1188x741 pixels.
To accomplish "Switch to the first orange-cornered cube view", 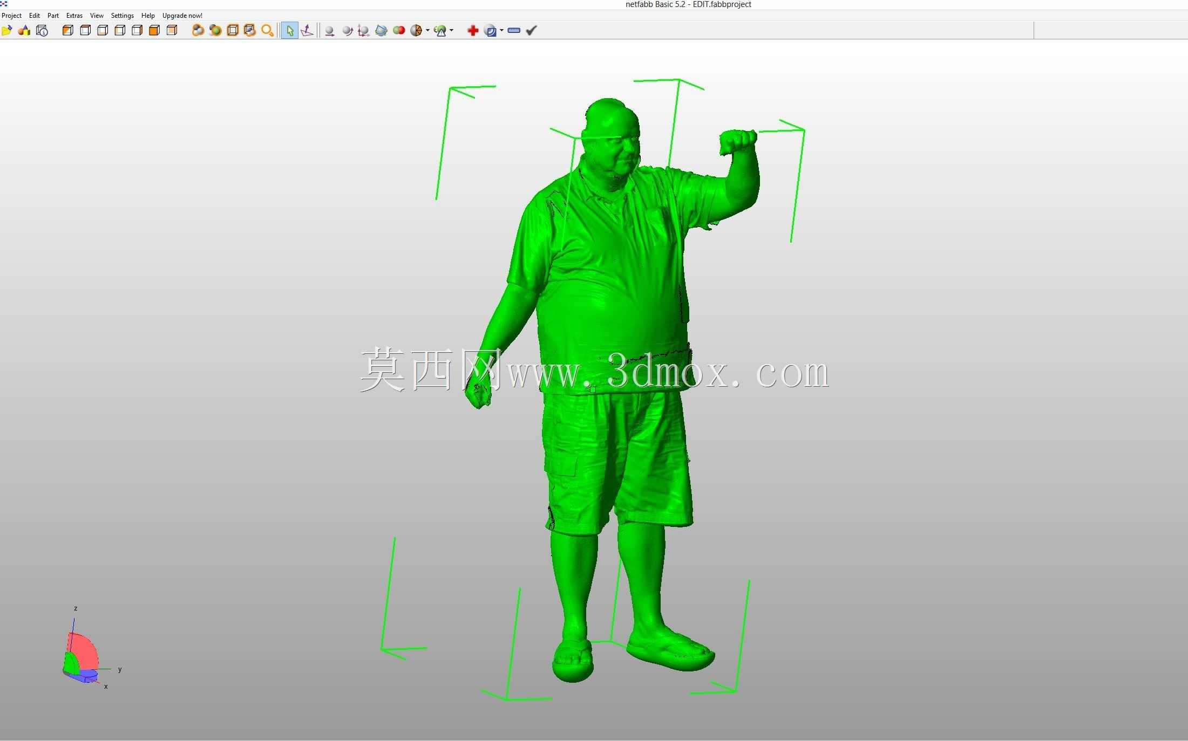I will [67, 31].
